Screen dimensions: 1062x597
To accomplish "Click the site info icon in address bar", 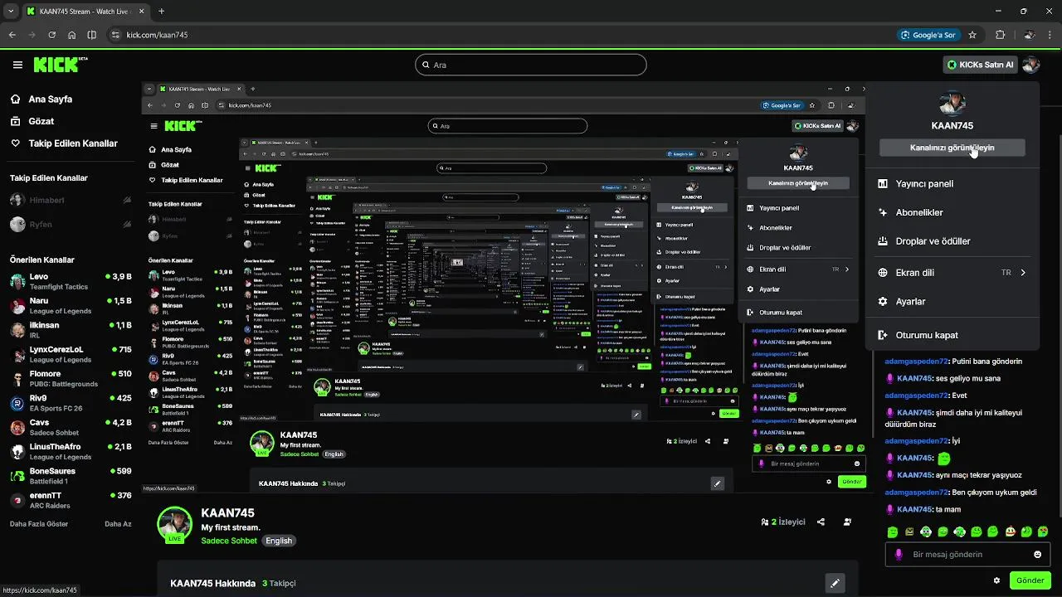I will pos(116,35).
